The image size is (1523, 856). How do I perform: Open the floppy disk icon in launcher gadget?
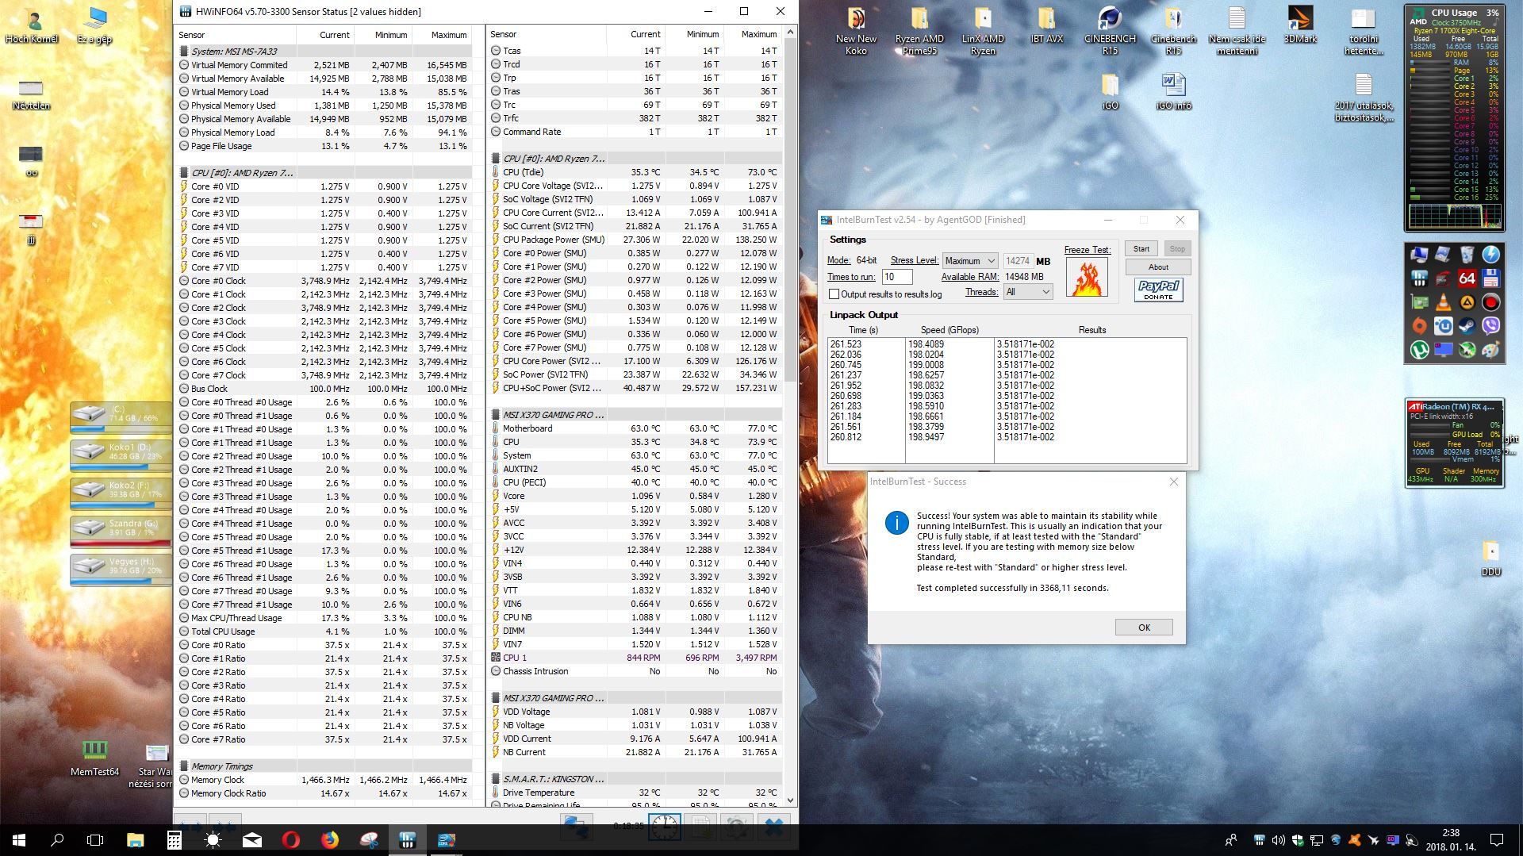click(x=1491, y=278)
